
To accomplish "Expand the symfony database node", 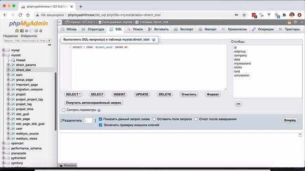I will coord(3,163).
